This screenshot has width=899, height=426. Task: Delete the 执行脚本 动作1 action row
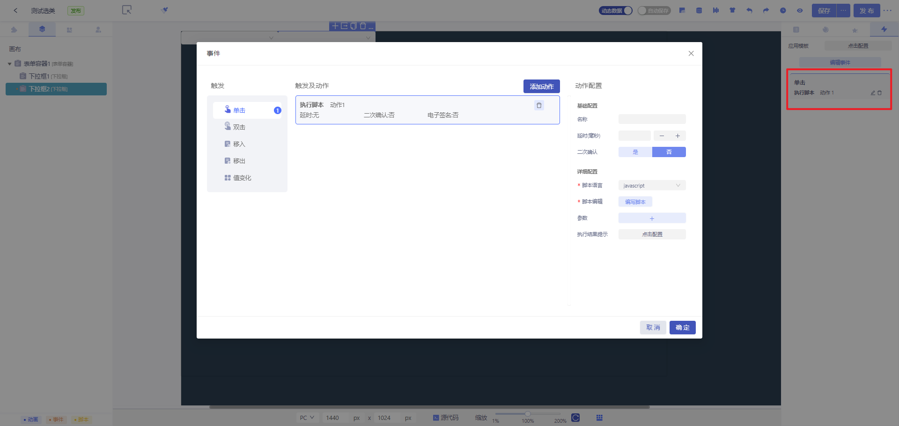tap(539, 105)
